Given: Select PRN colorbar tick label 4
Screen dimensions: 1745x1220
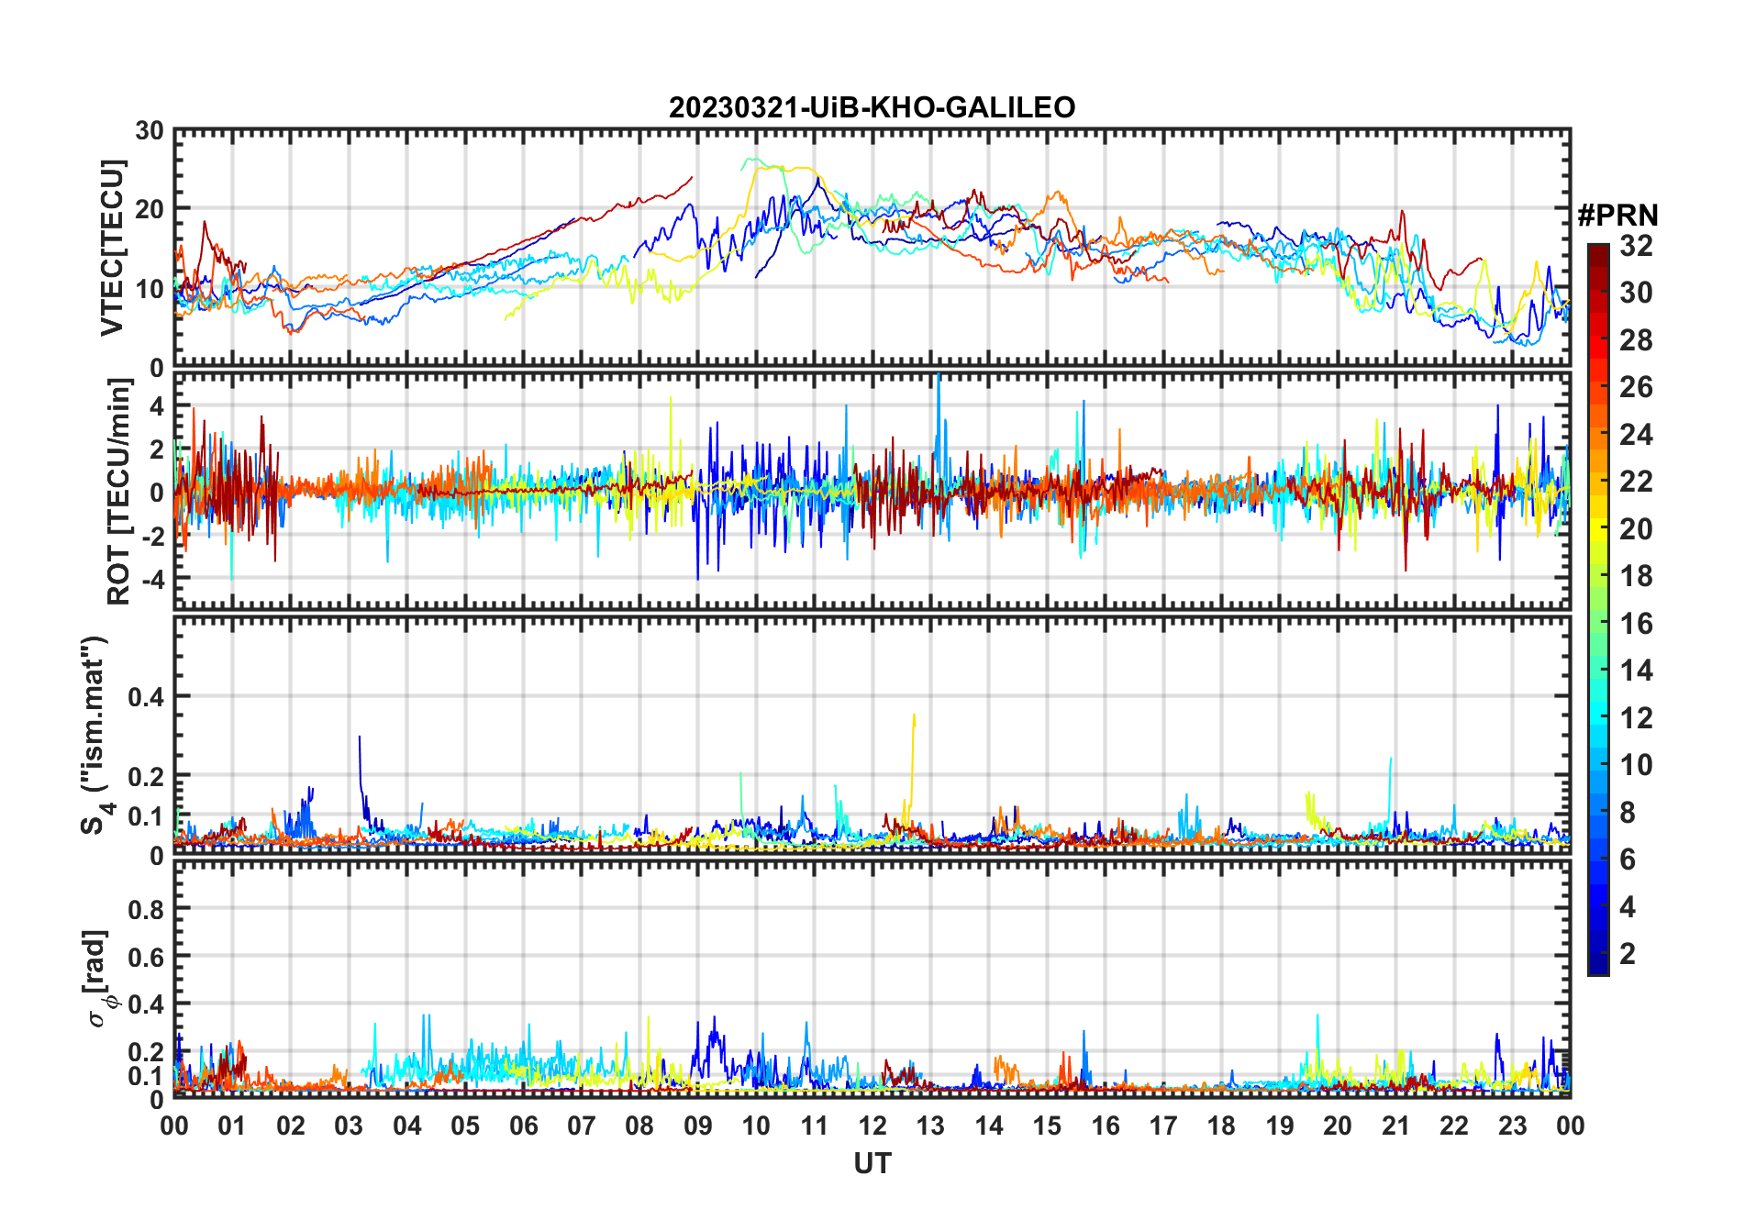Looking at the screenshot, I should coord(1628,906).
